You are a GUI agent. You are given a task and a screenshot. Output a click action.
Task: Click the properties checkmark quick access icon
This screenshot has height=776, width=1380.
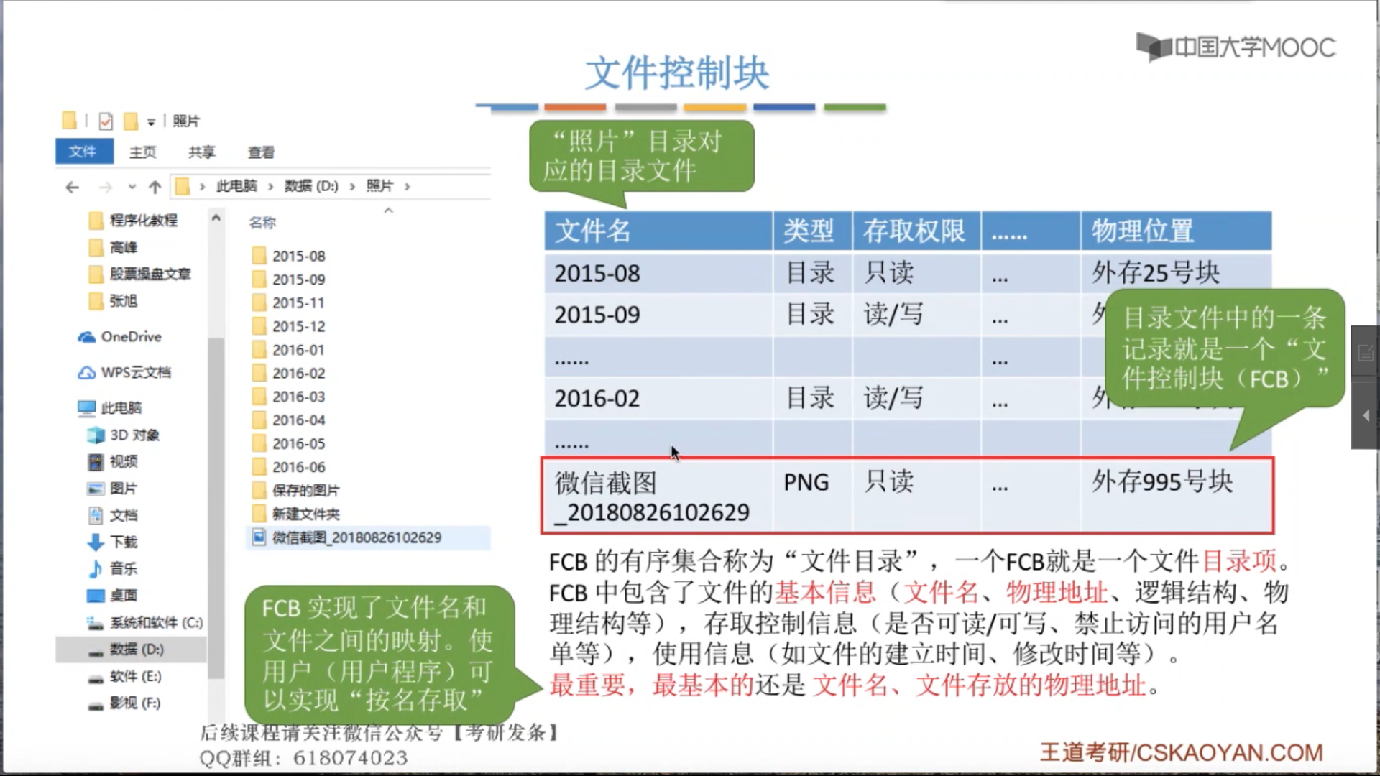click(106, 121)
